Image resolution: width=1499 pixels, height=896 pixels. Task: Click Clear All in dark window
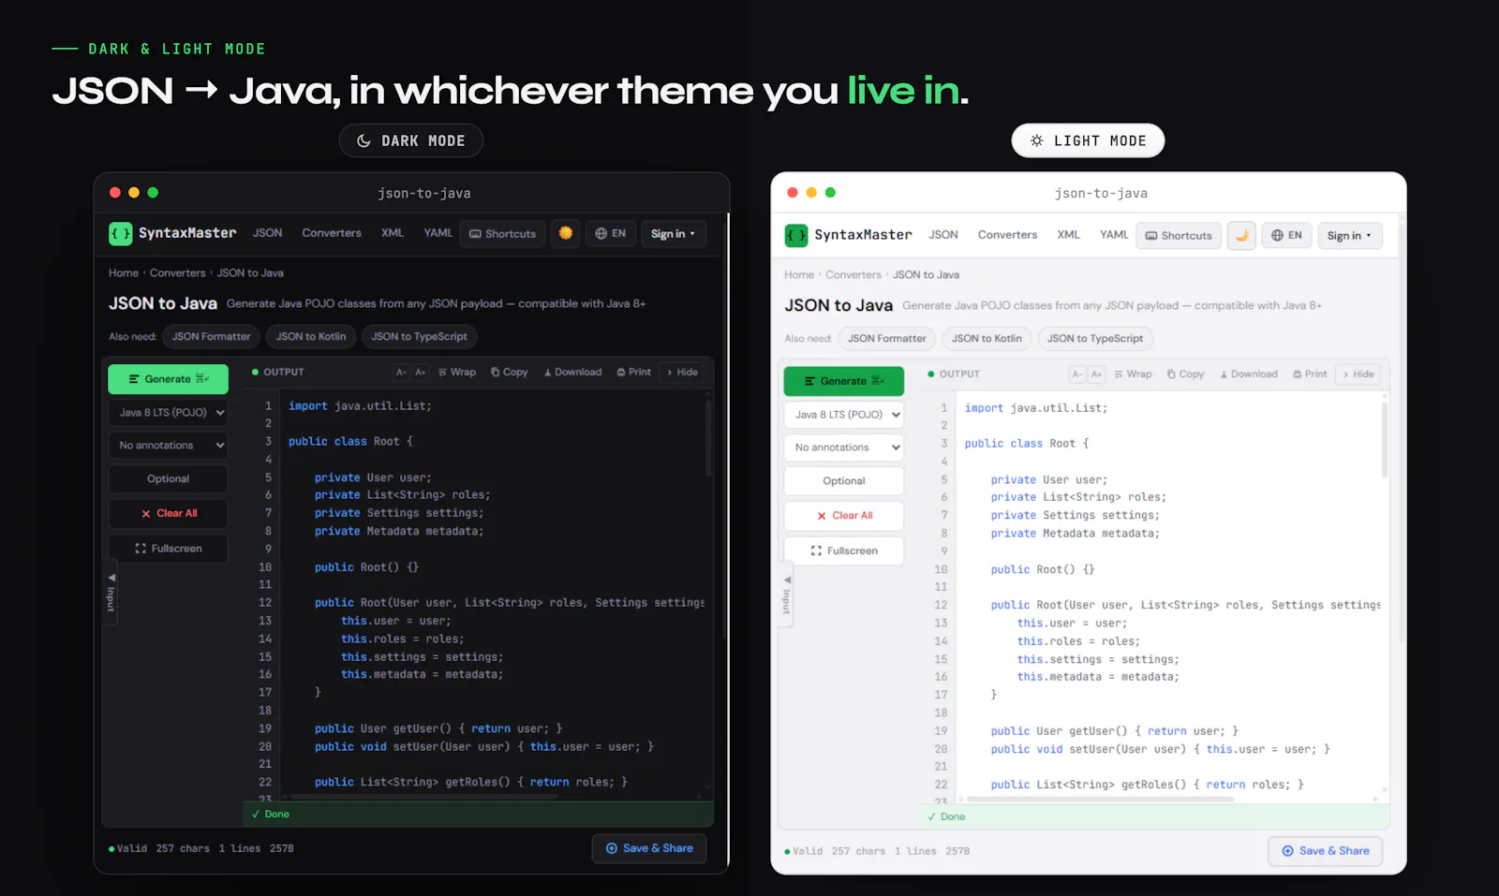(x=169, y=513)
